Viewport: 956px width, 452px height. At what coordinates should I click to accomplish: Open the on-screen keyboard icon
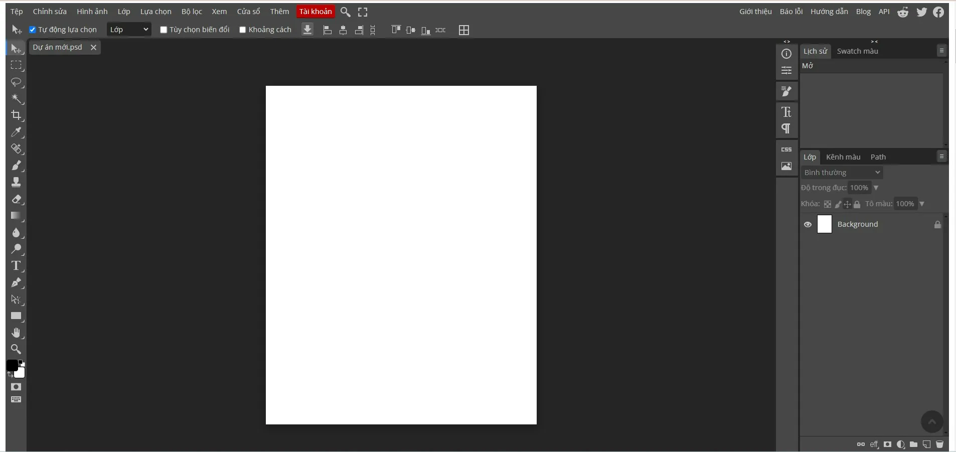click(x=16, y=400)
